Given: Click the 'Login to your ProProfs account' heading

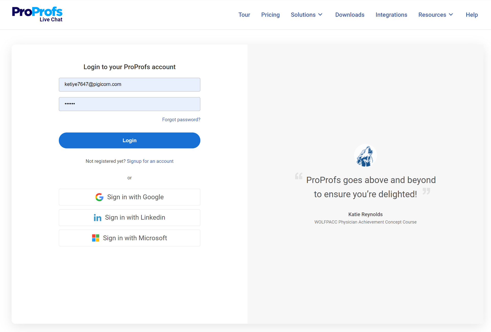Looking at the screenshot, I should click(x=129, y=67).
